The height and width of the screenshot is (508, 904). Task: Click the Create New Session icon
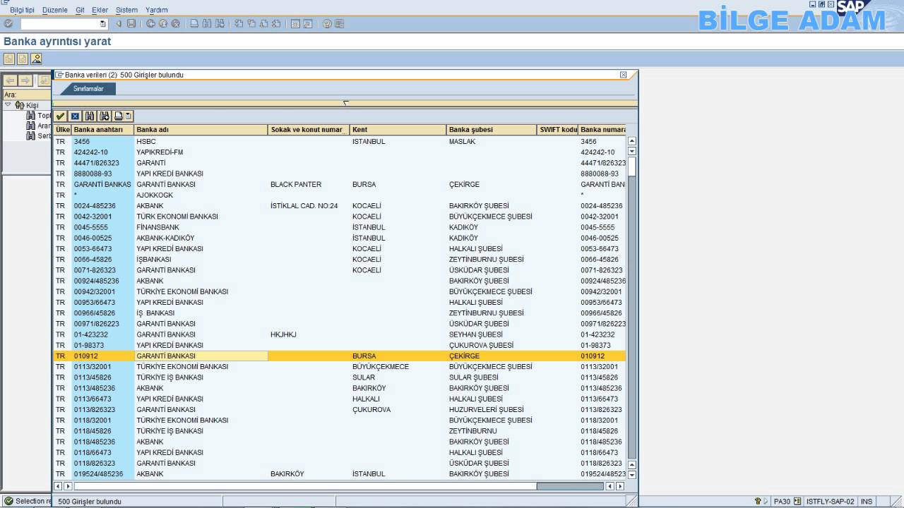(x=295, y=24)
